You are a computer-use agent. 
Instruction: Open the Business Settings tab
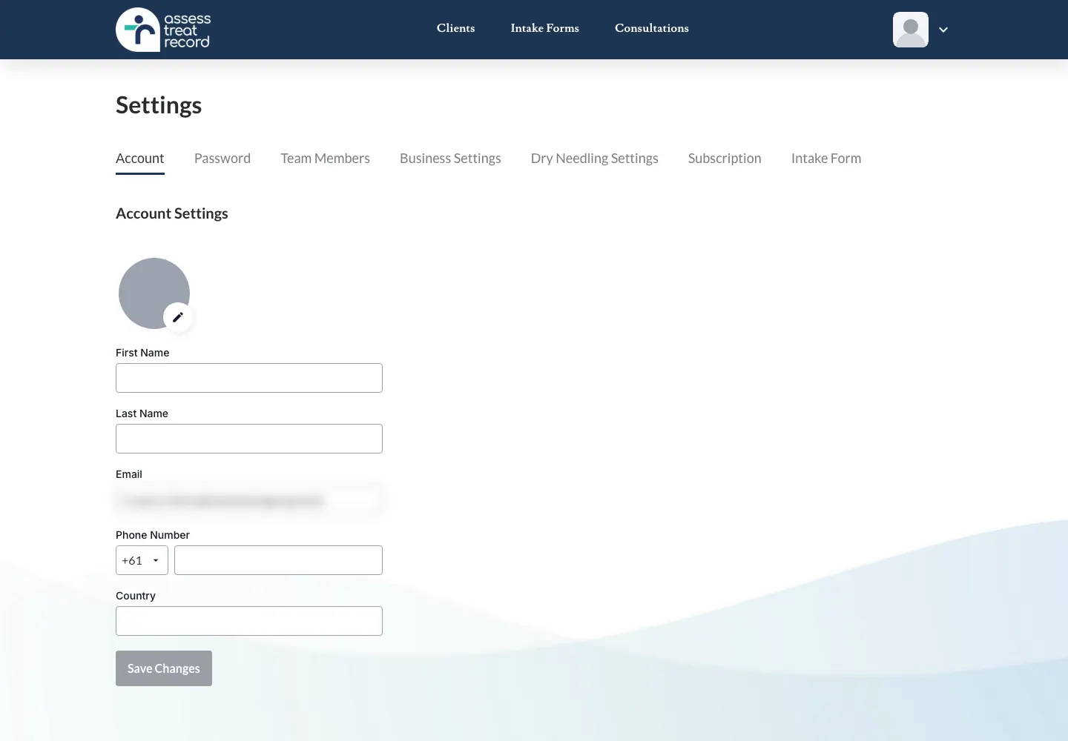coord(450,159)
